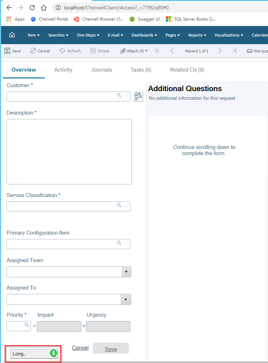Click the green dollar sign icon
Screen dimensions: 268x363
tap(53, 353)
